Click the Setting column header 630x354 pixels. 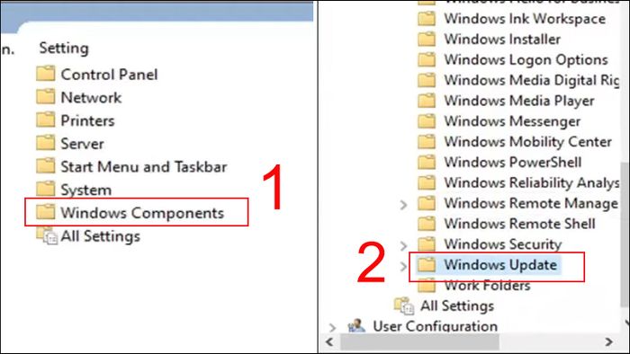(64, 49)
